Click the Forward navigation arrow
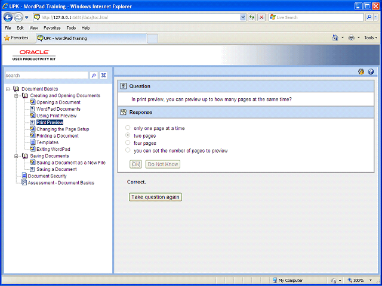The width and height of the screenshot is (382, 286). click(19, 17)
